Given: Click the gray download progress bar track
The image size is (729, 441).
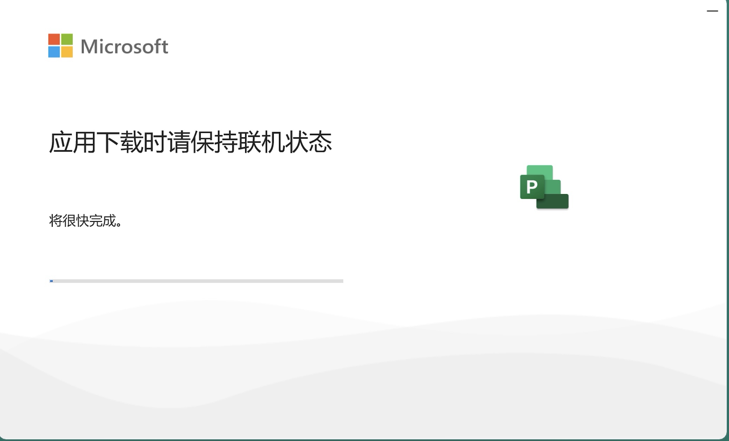Looking at the screenshot, I should tap(196, 281).
